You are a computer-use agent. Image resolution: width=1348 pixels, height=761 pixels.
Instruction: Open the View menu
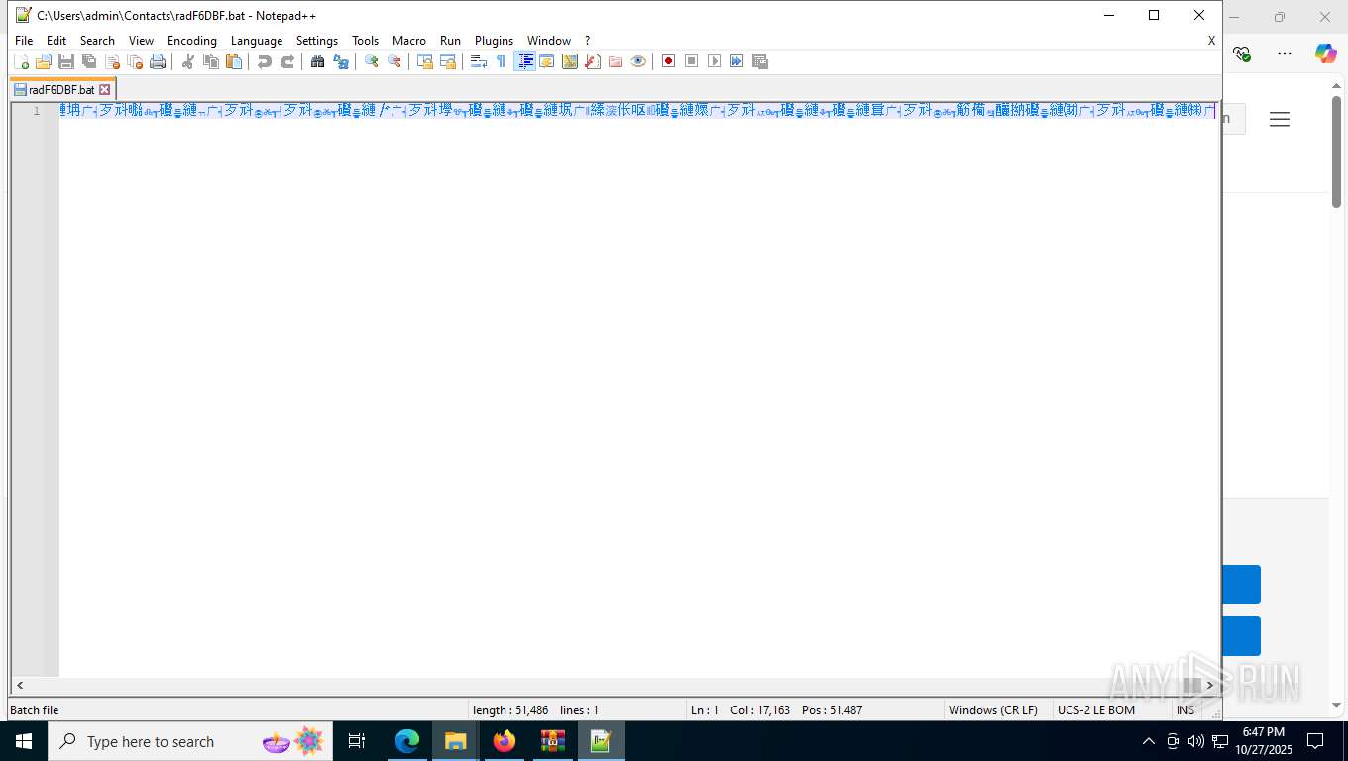click(142, 41)
